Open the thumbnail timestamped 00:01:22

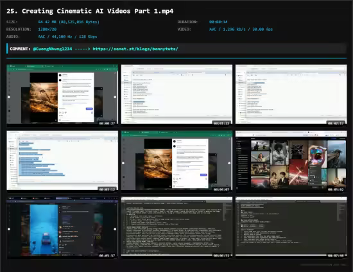pyautogui.click(x=176, y=95)
